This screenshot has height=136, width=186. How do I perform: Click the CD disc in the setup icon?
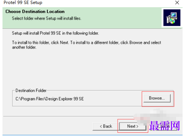click(x=172, y=21)
